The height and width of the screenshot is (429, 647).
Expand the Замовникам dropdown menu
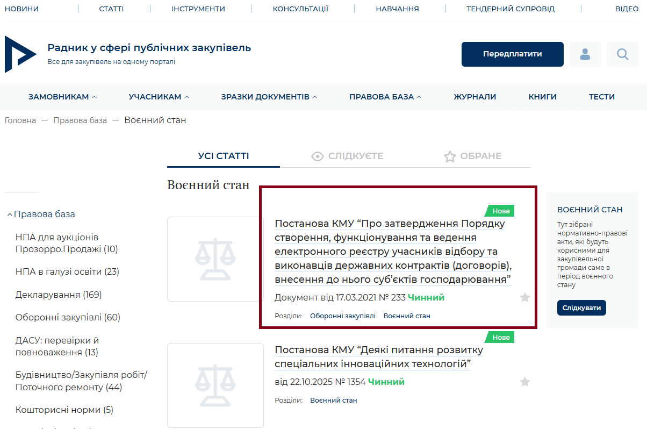tap(62, 97)
